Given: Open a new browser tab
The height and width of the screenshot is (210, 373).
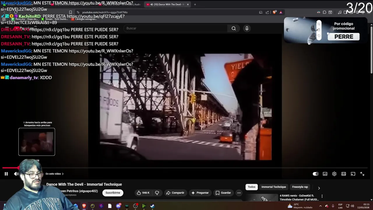Looking at the screenshot, I should pos(195,4).
